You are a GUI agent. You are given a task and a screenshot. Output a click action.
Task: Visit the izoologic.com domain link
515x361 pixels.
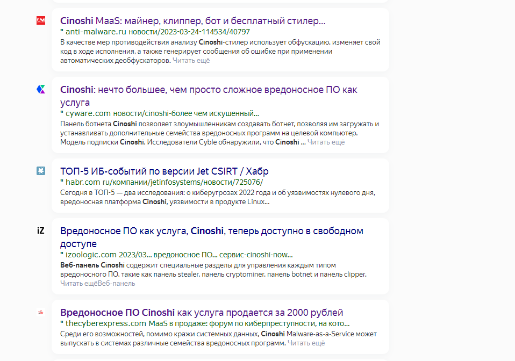[x=91, y=255]
